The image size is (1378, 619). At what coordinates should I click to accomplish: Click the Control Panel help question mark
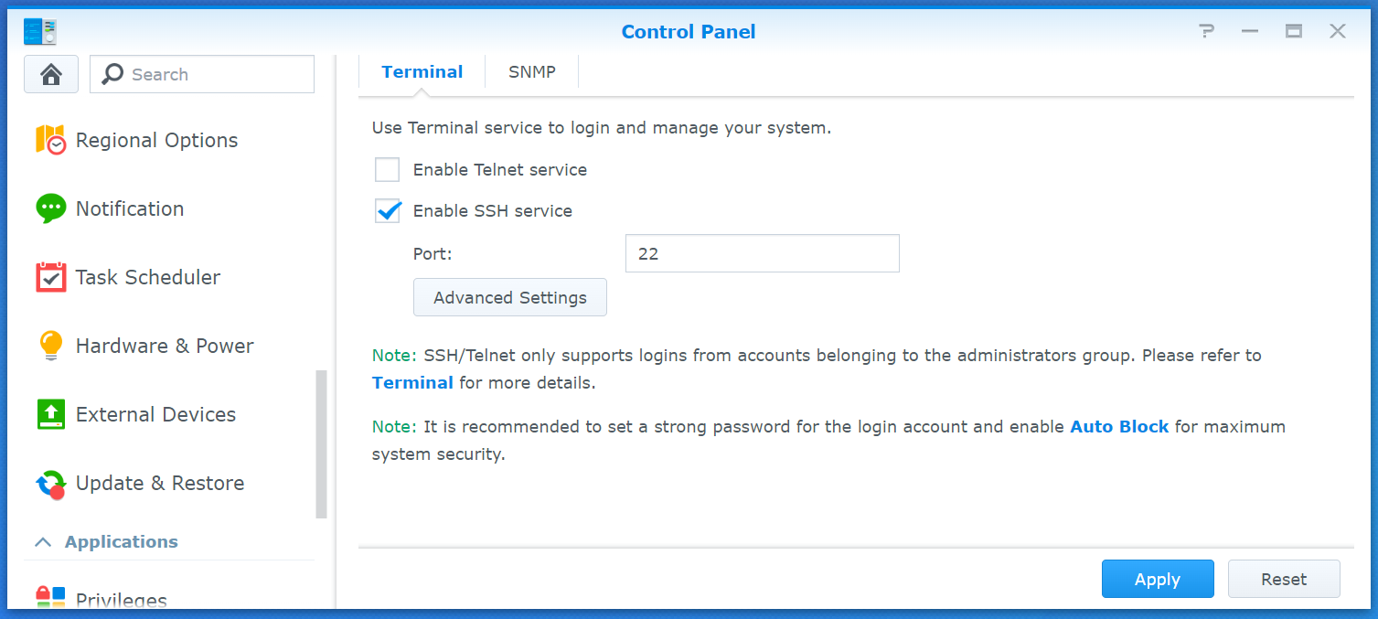pyautogui.click(x=1207, y=31)
